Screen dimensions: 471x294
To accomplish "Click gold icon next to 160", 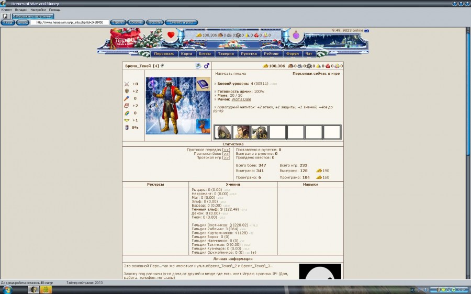I will (319, 177).
